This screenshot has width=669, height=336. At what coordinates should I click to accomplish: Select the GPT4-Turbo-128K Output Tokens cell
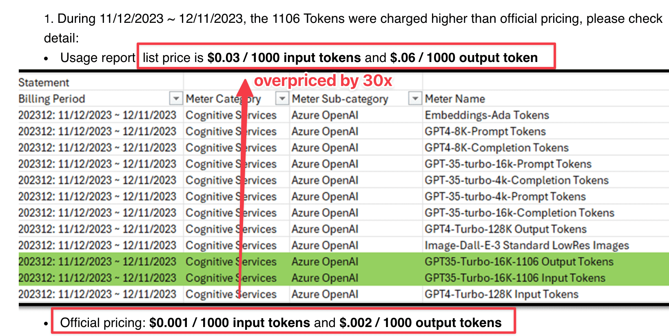click(x=505, y=230)
